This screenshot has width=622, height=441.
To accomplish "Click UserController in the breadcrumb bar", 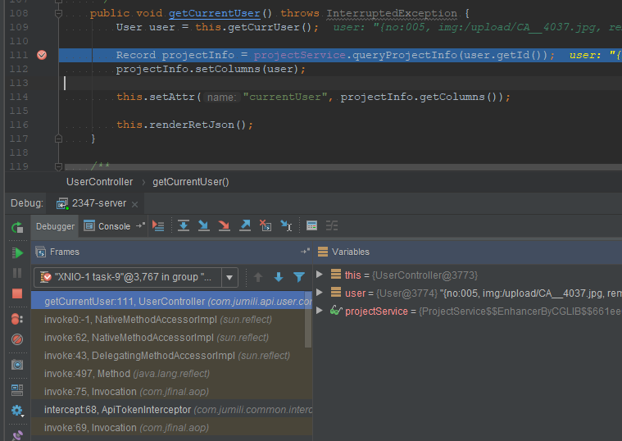I will click(98, 182).
